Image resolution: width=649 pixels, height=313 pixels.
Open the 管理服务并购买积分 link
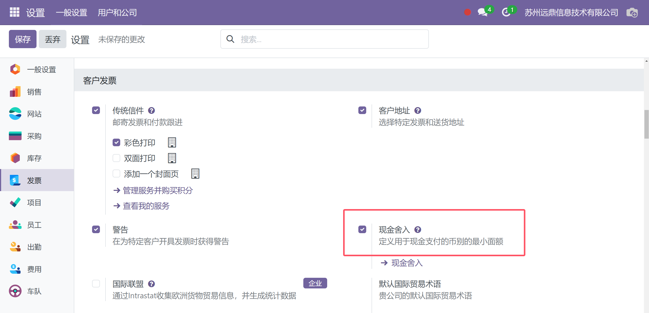(x=158, y=190)
